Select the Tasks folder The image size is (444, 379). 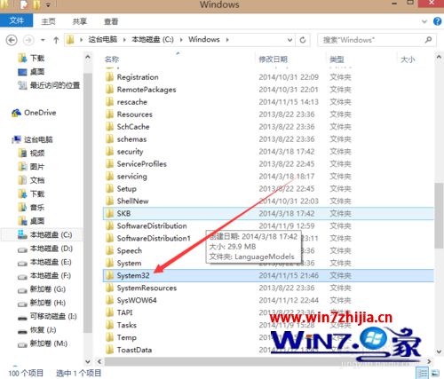point(127,325)
